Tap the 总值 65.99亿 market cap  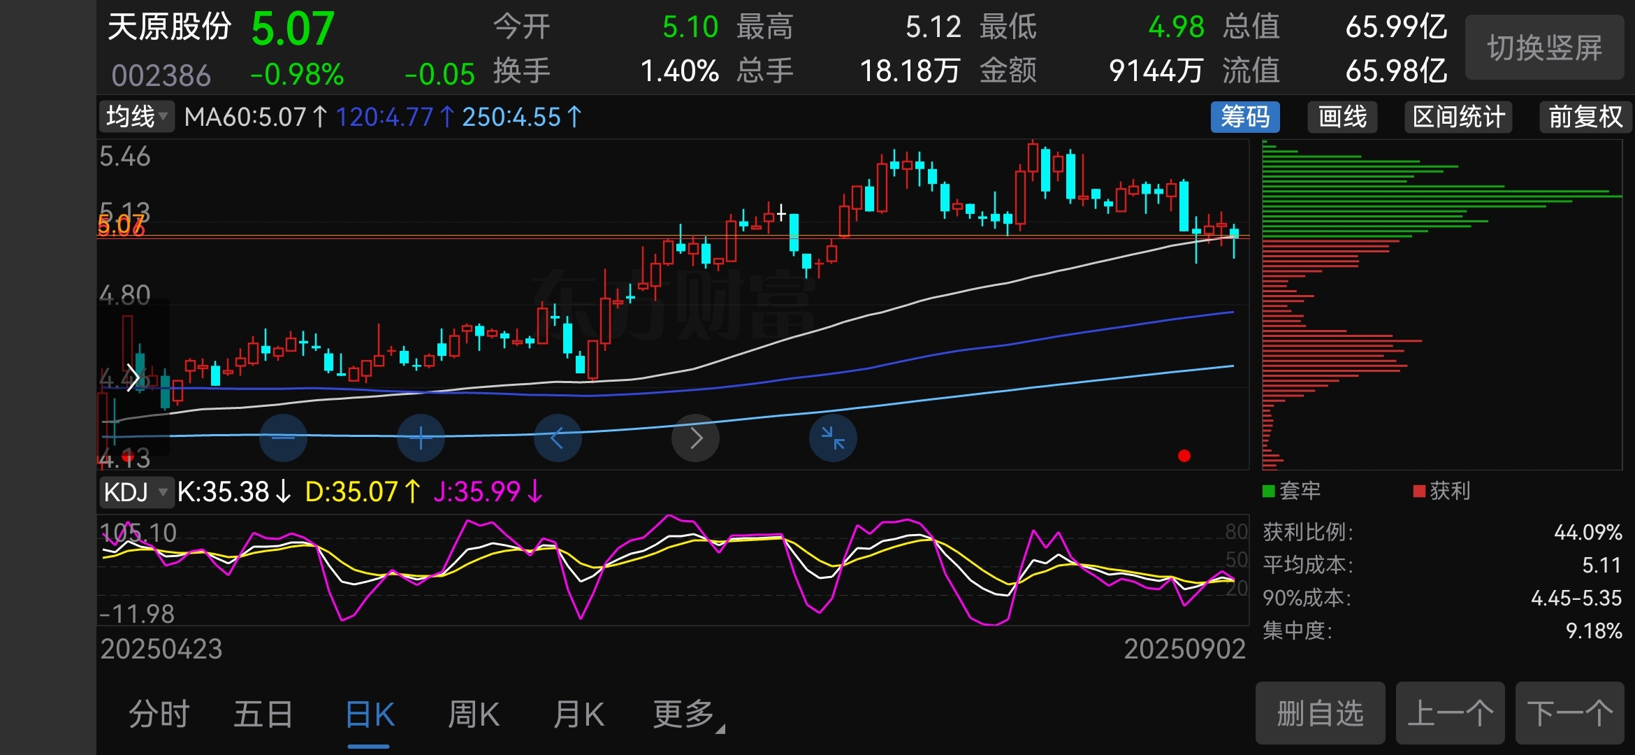pos(1396,27)
